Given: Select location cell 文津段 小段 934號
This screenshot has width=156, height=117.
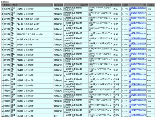Looking at the screenshot, I should (x=35, y=9).
